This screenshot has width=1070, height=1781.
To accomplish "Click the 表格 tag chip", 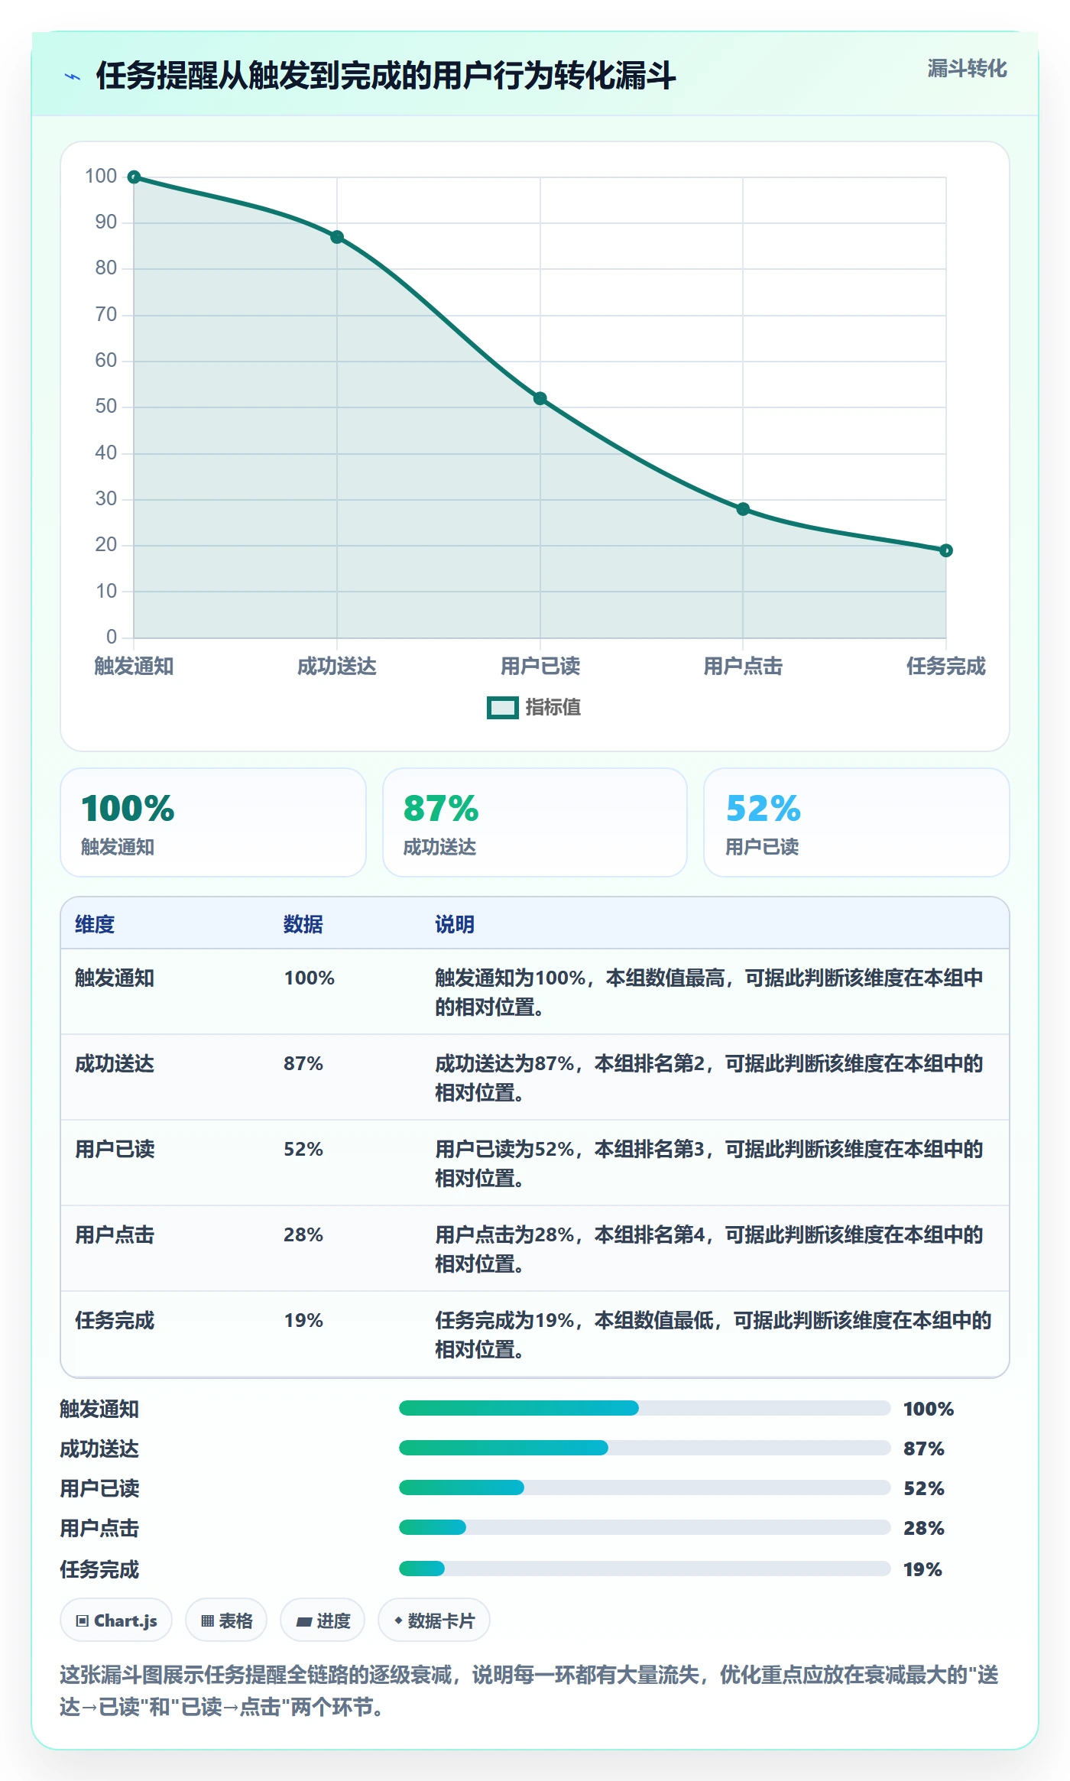I will click(226, 1620).
